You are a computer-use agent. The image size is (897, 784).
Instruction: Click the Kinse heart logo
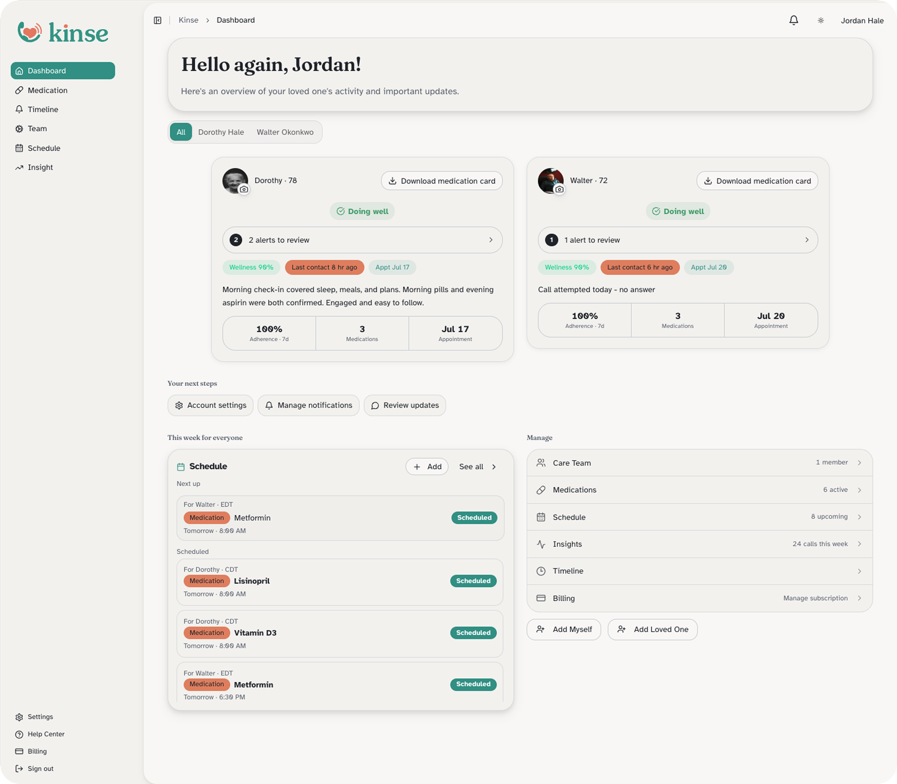(x=29, y=32)
